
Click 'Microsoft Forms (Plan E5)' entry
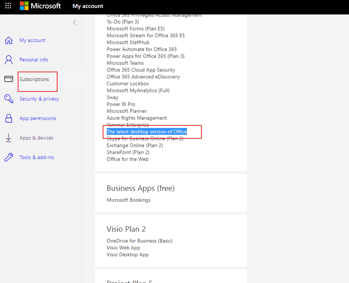pyautogui.click(x=136, y=29)
